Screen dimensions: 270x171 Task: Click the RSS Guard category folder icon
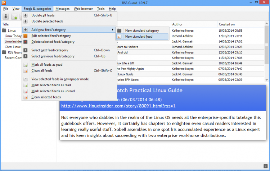pyautogui.click(x=4, y=52)
